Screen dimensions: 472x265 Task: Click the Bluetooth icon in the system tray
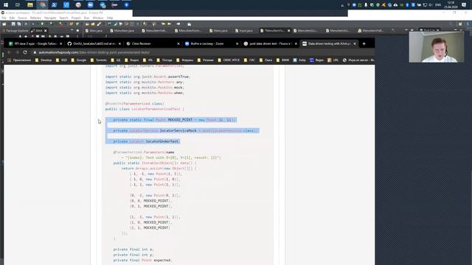(407, 5)
